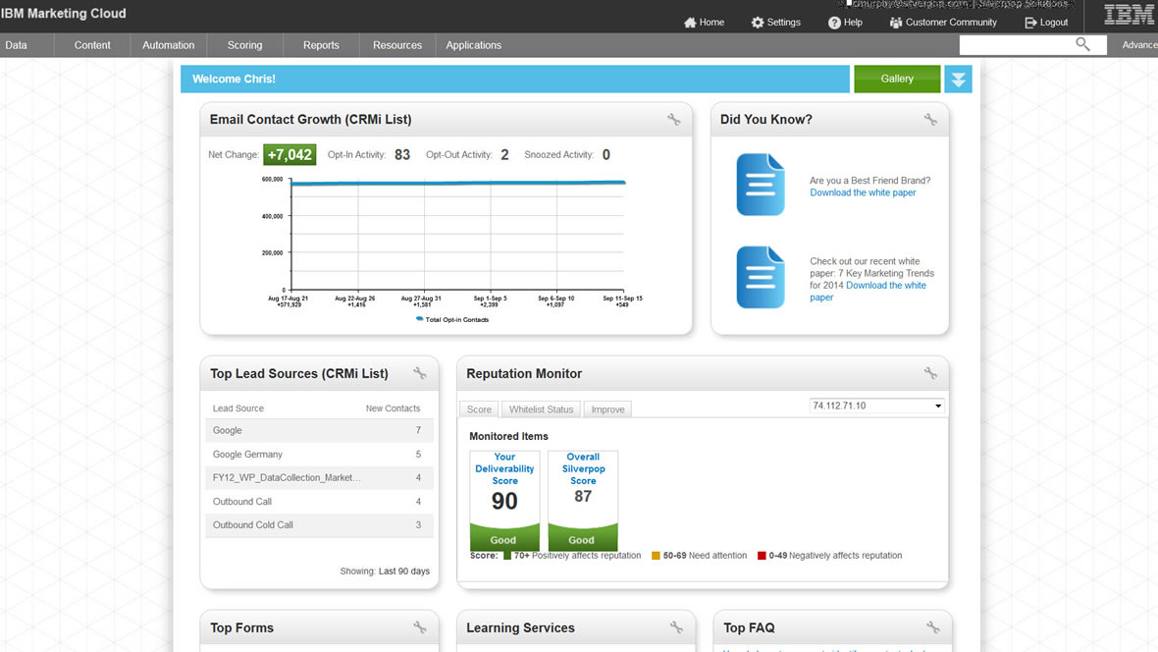Click Download the white paper link for 2014 trends
The height and width of the screenshot is (652, 1158).
868,292
